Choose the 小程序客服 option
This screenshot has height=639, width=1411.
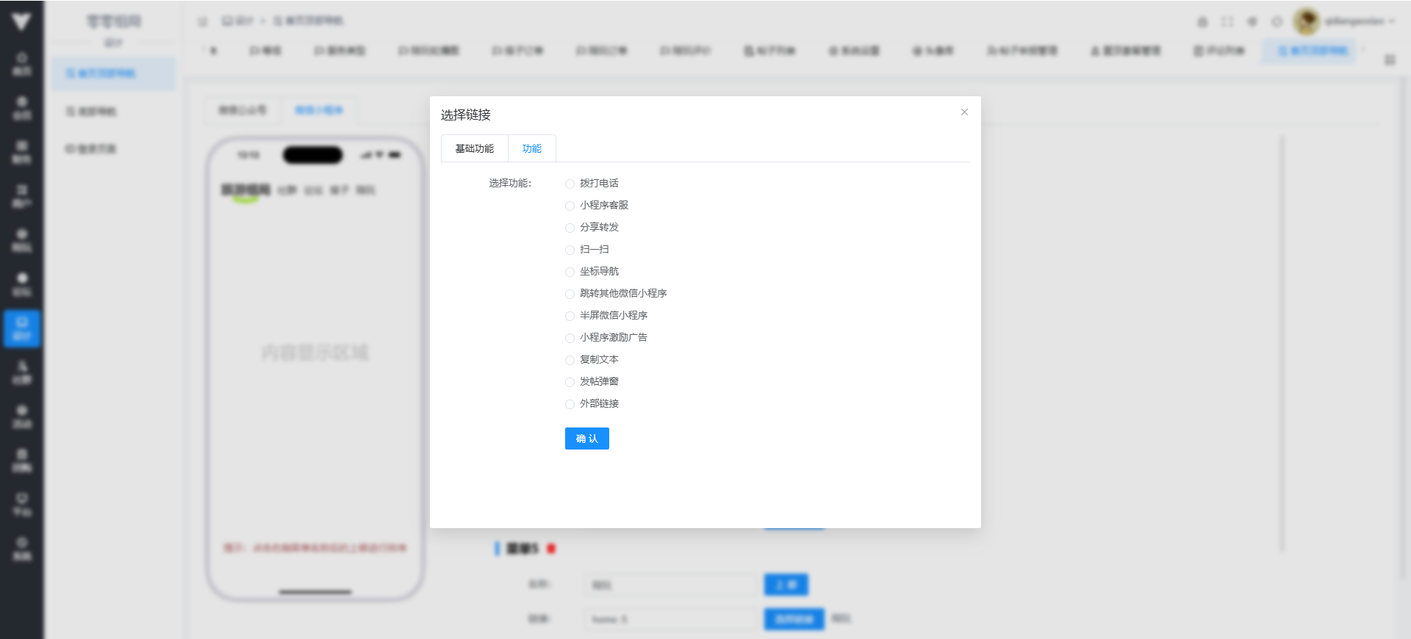pyautogui.click(x=570, y=206)
